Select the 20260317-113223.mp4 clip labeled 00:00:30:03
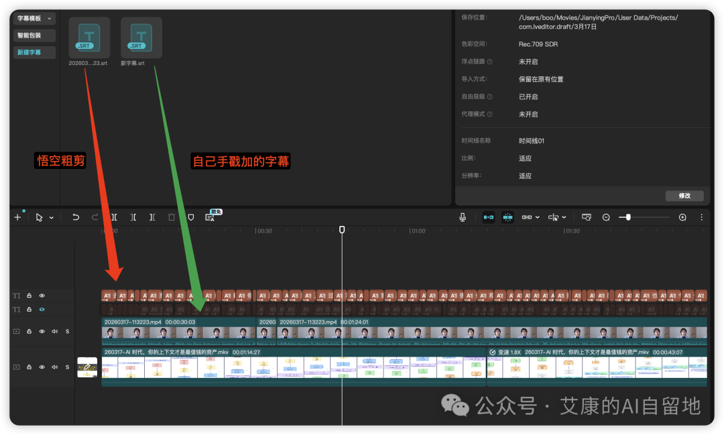This screenshot has width=724, height=435. coord(179,331)
